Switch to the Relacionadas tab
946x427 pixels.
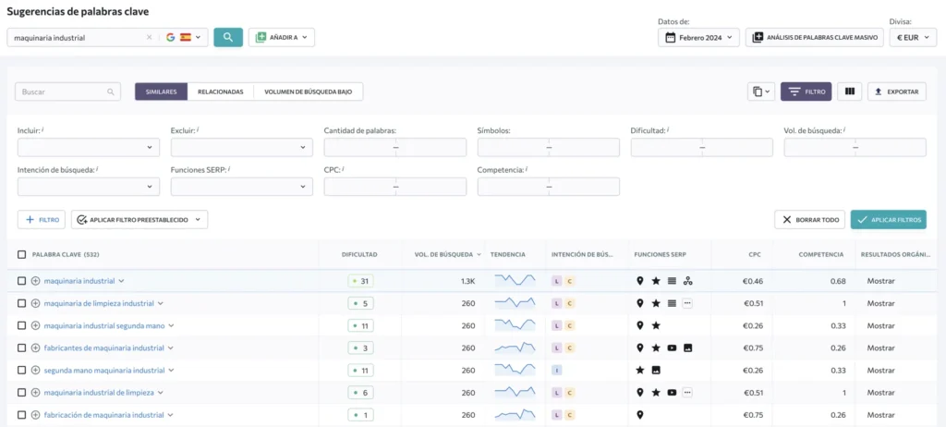(x=220, y=91)
